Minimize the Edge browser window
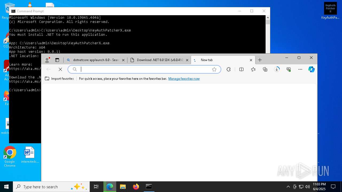The image size is (342, 192). [x=287, y=58]
